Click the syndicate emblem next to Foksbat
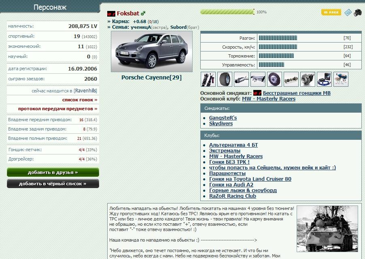 (111, 14)
